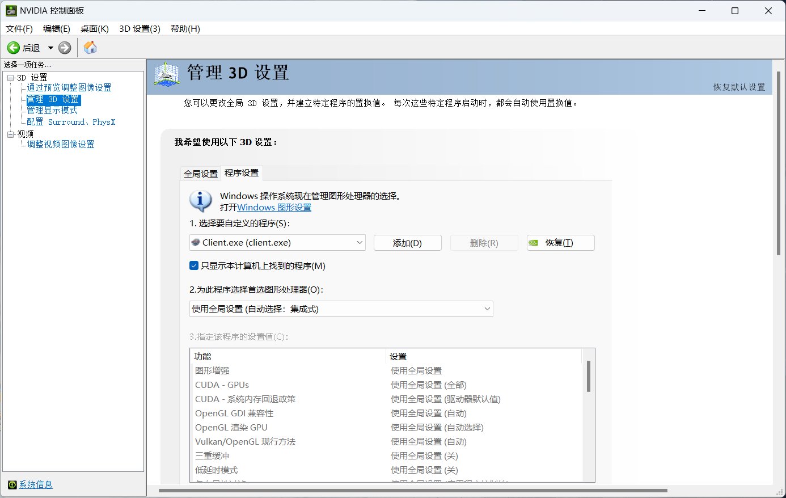Open the 编辑(E) menu
Screen dimensions: 786x498
[x=57, y=29]
